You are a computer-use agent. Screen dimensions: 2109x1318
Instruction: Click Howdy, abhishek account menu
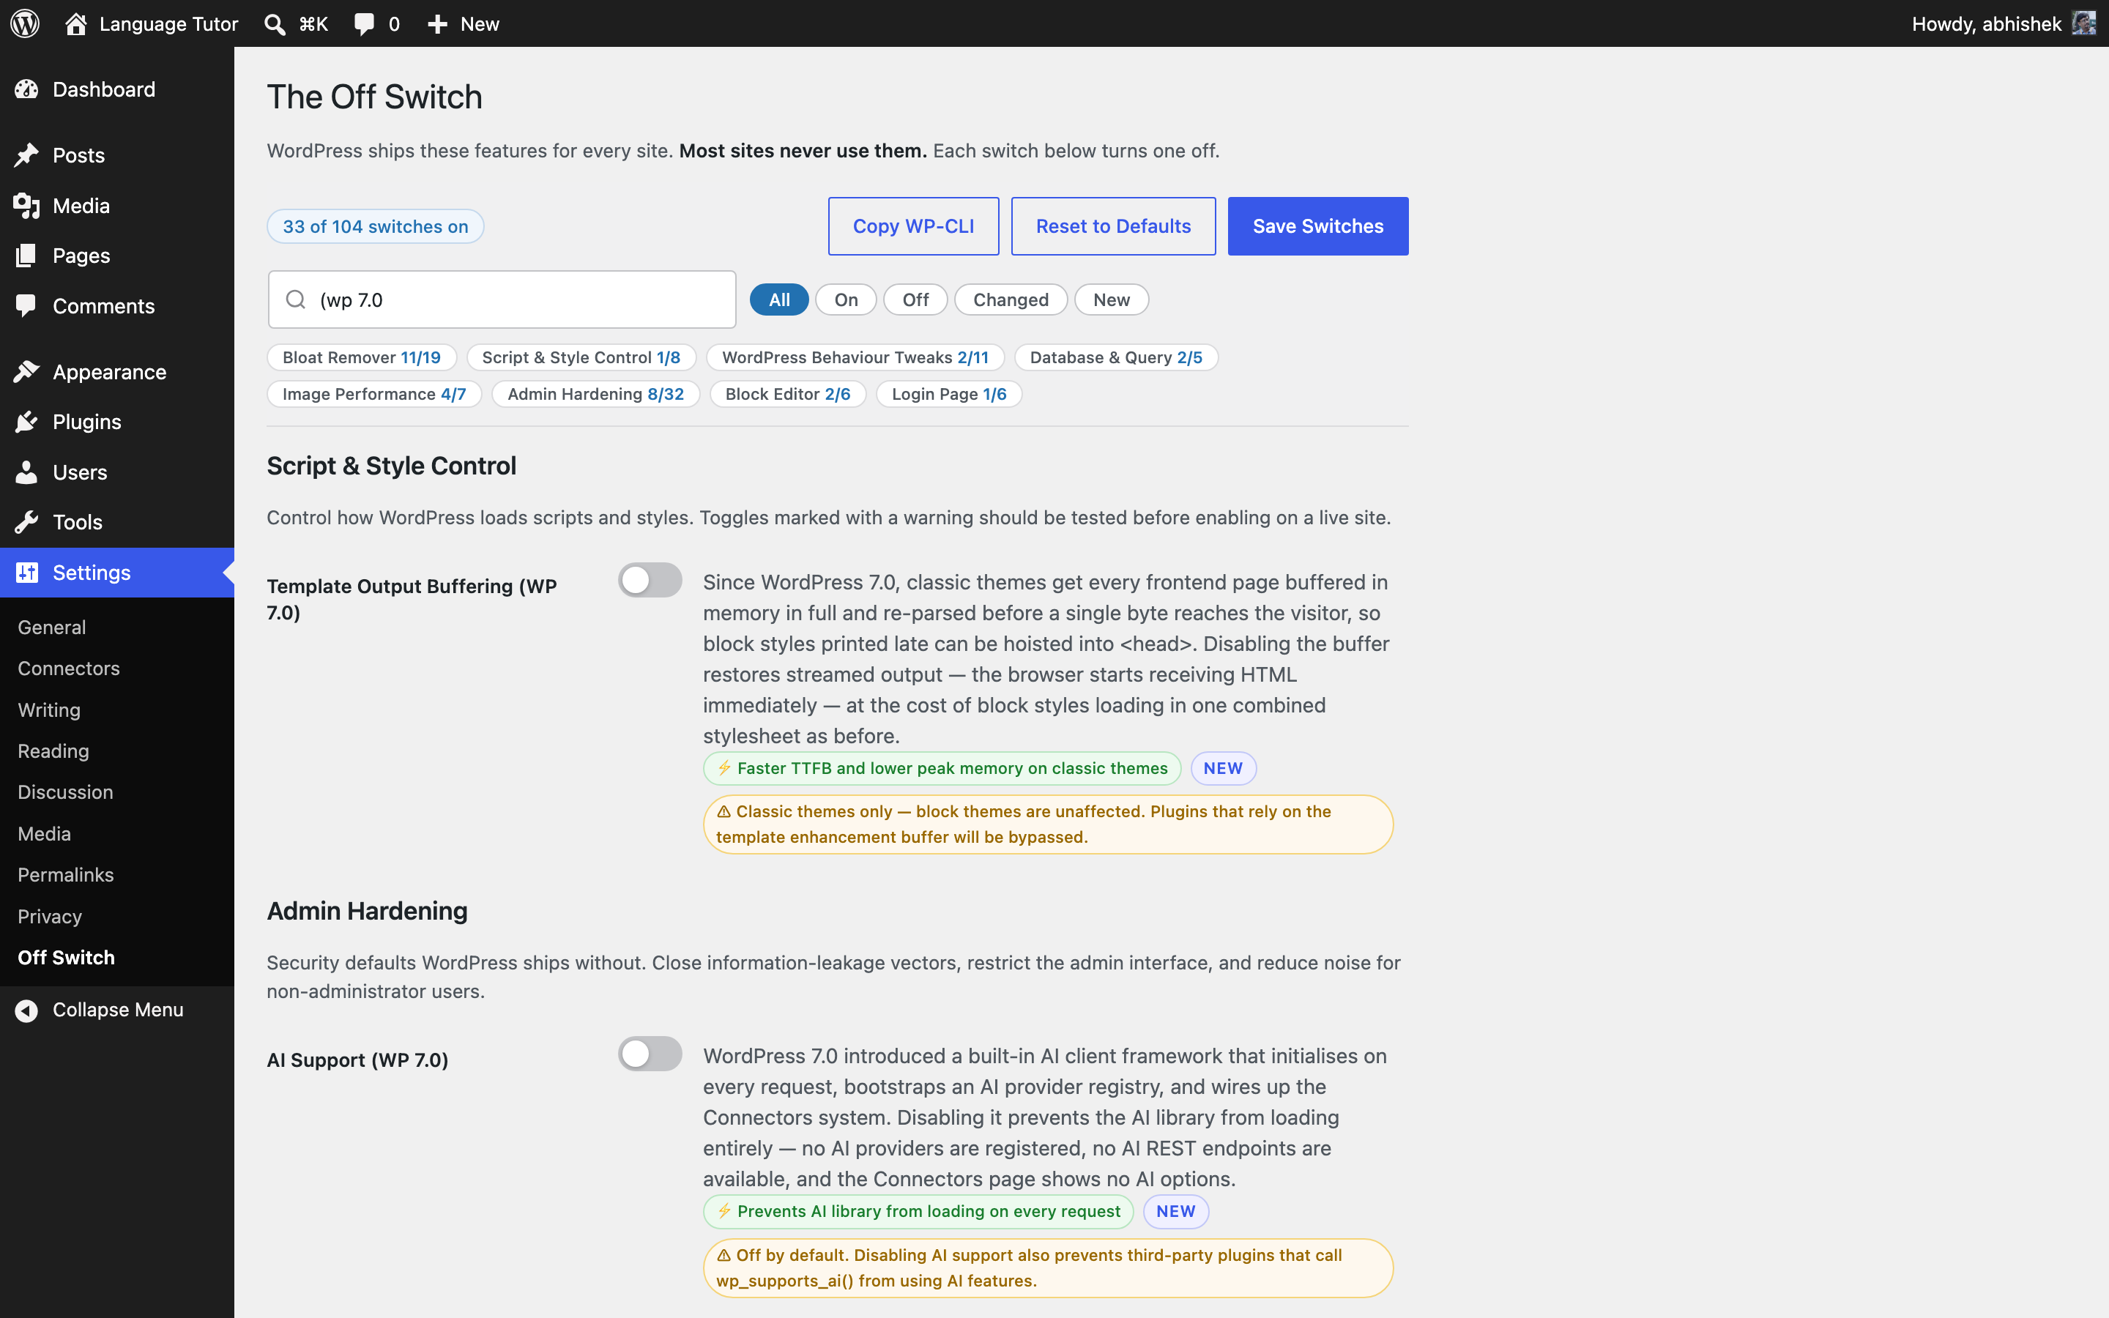pyautogui.click(x=2003, y=23)
